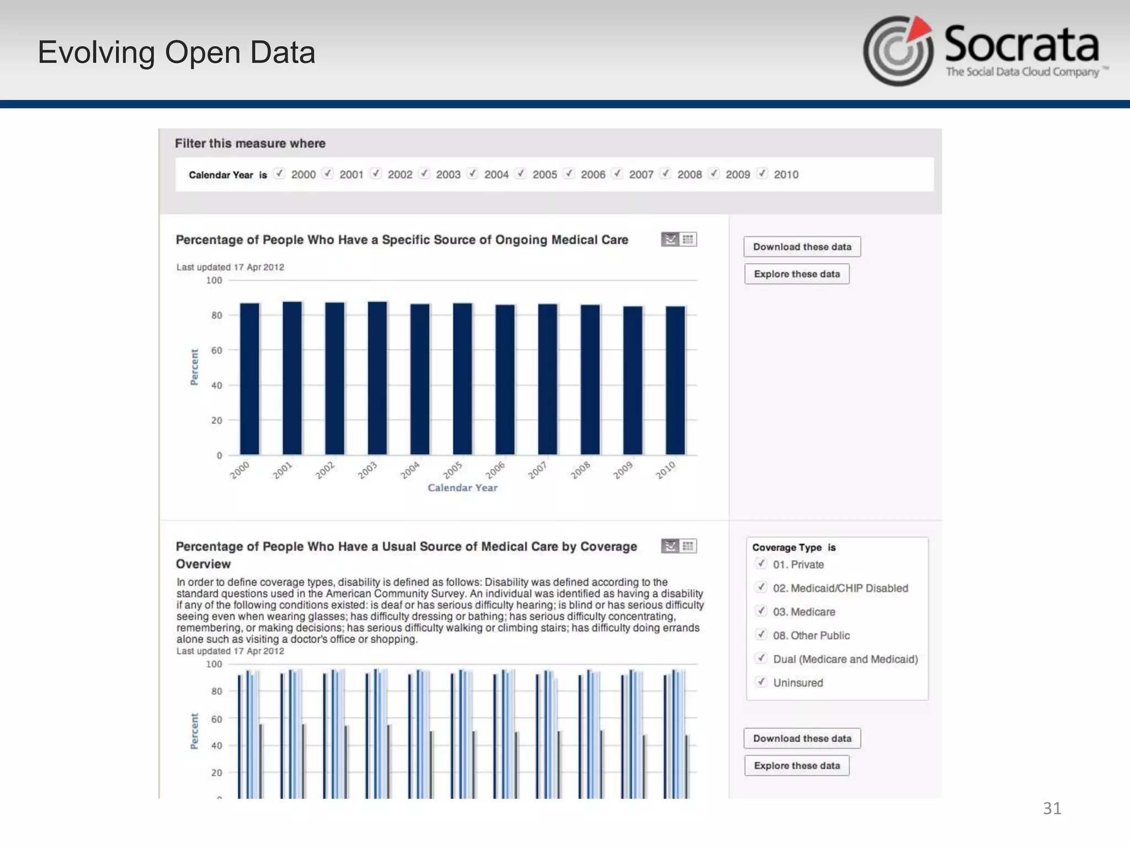Uncheck the 2010 calendar year filter
Screen dimensions: 1130x847
(x=763, y=174)
